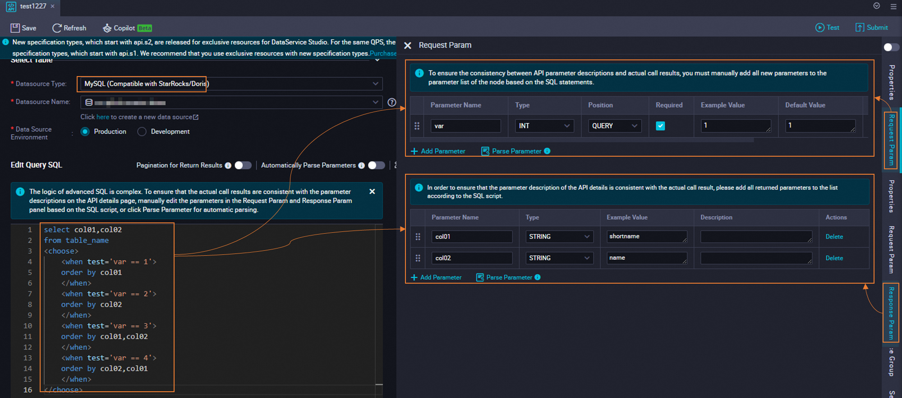Enable Automatically Parse Parameters switch
The height and width of the screenshot is (398, 902).
[376, 165]
